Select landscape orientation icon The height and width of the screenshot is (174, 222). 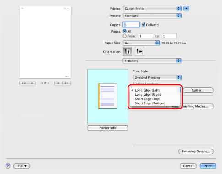139,51
